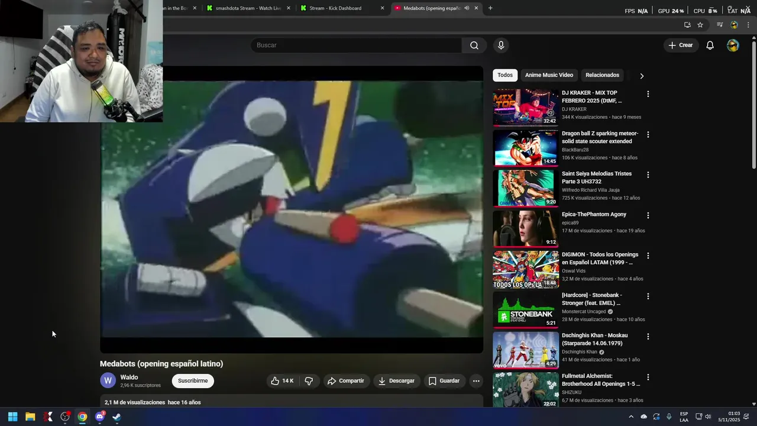Open options menu for Stonebank video

click(648, 296)
